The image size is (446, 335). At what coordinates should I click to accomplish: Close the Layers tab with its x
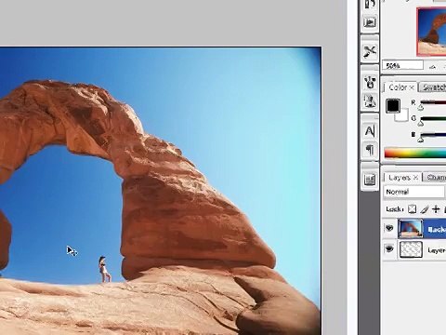(415, 178)
